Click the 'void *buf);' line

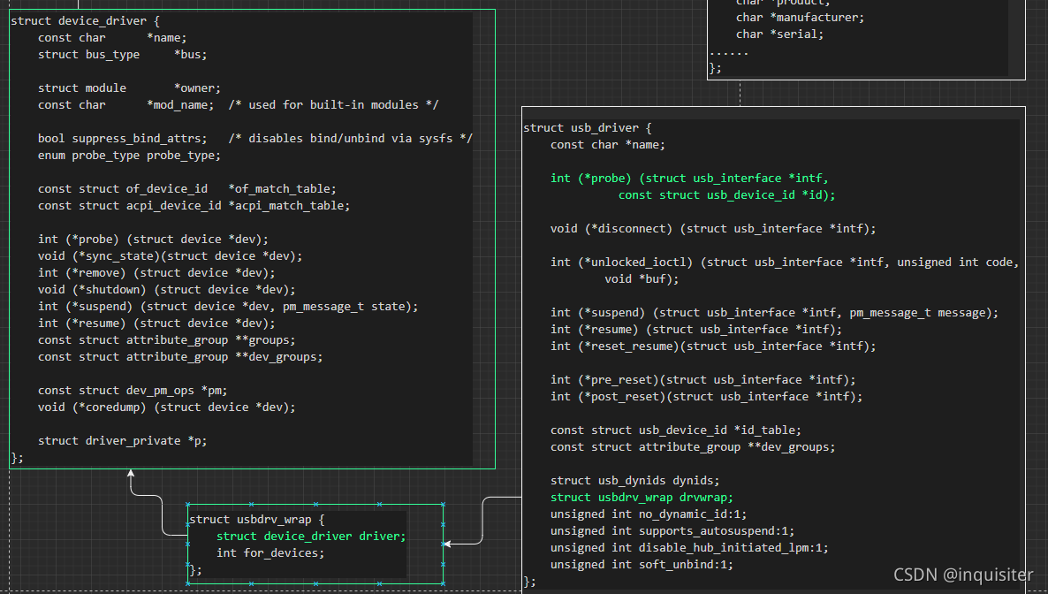coord(642,279)
